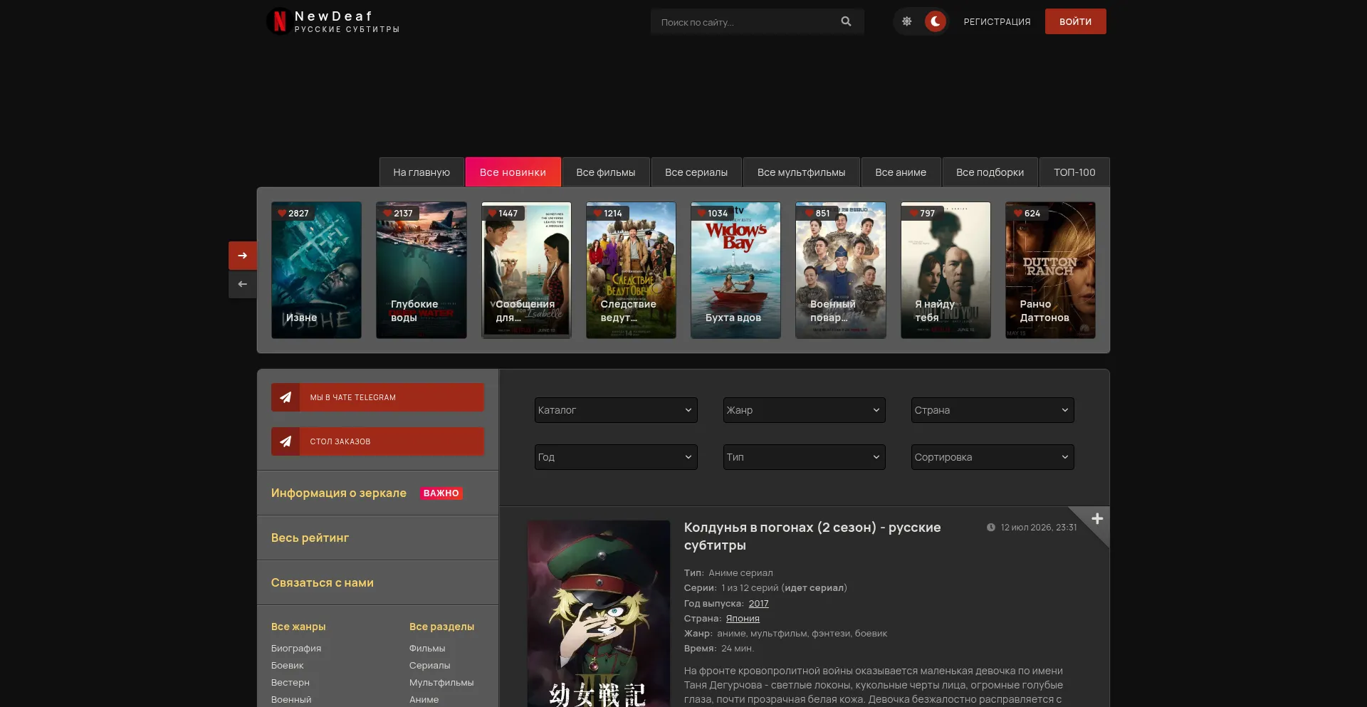Screen dimensions: 1367x707
Task: Click the heart rating 1034 badge
Action: [x=713, y=213]
